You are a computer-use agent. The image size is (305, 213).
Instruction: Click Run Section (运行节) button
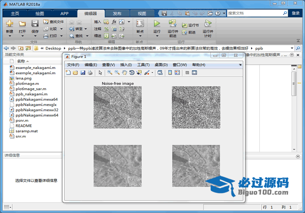click(190, 25)
